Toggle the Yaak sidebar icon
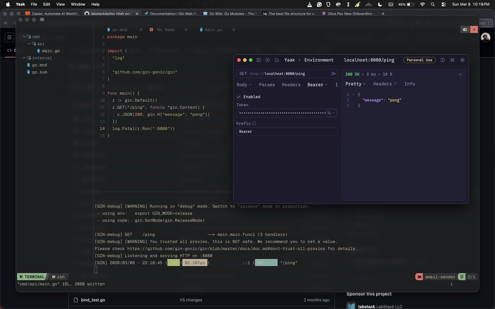 [259, 60]
